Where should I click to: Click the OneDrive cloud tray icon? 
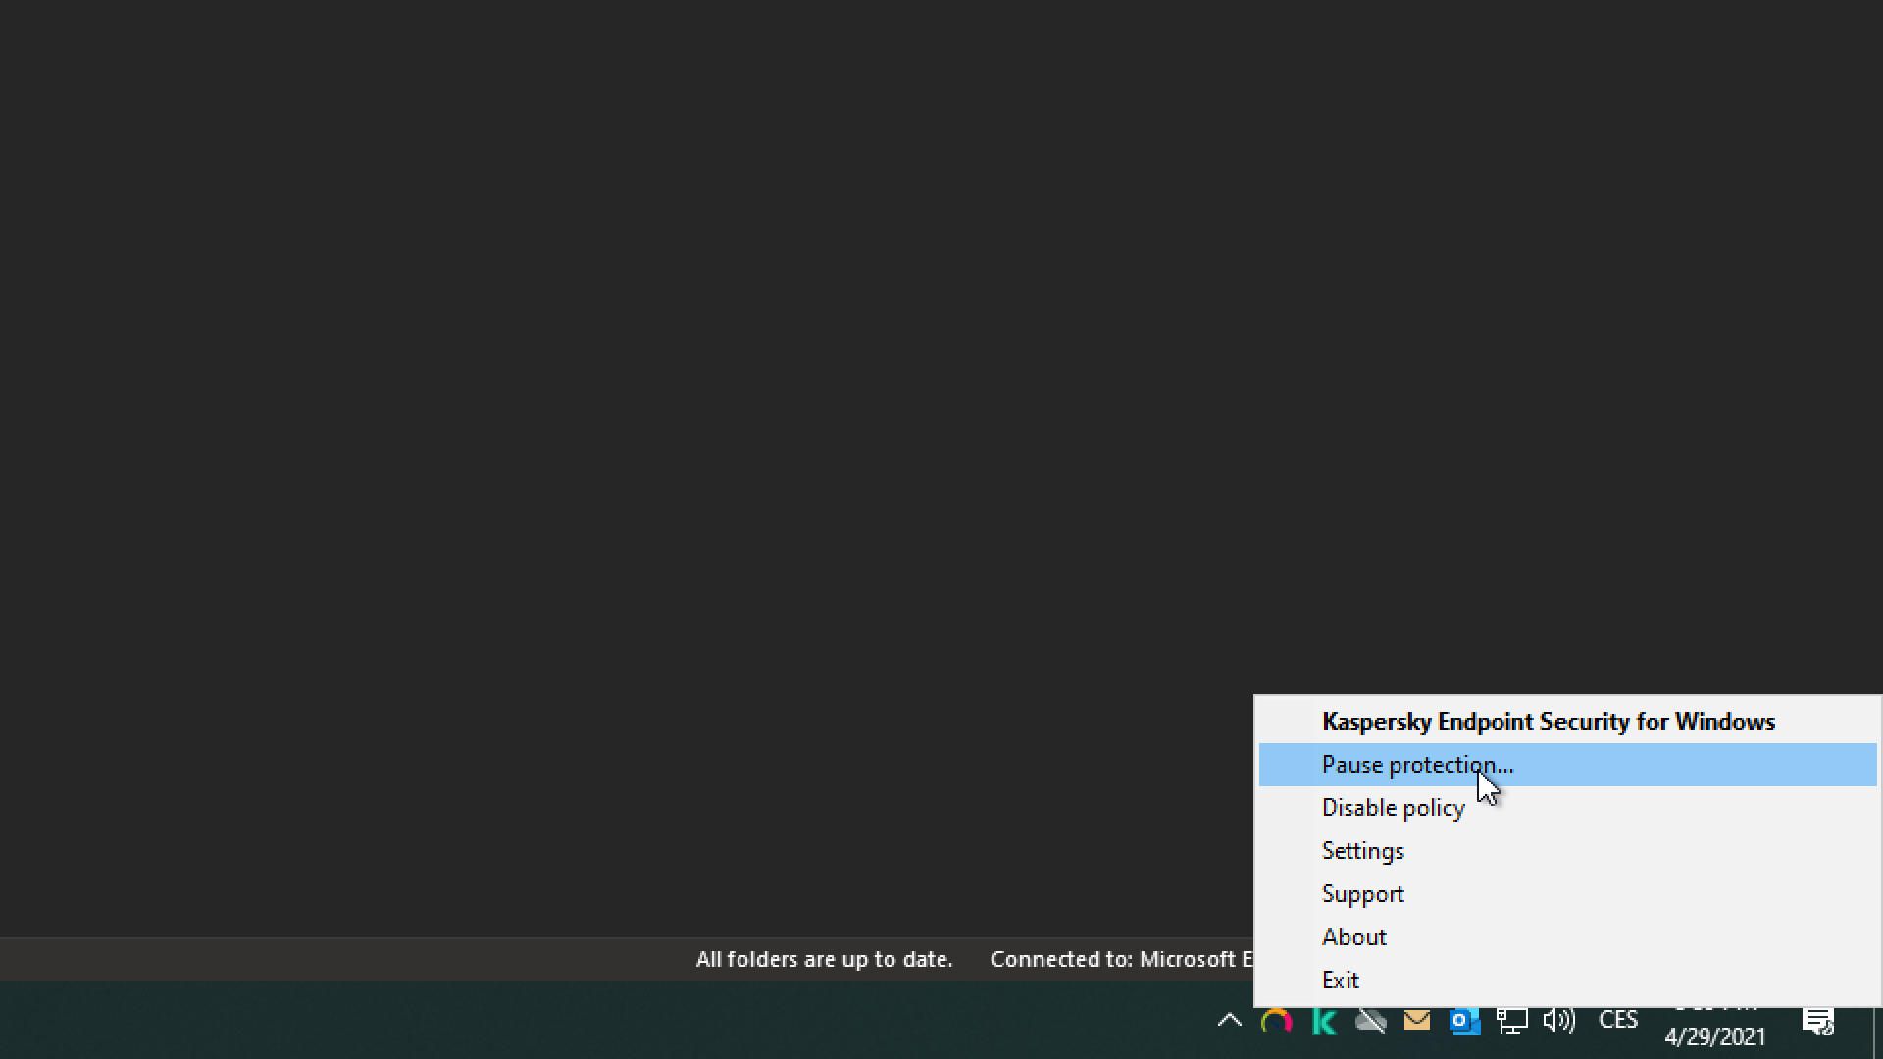(1370, 1022)
